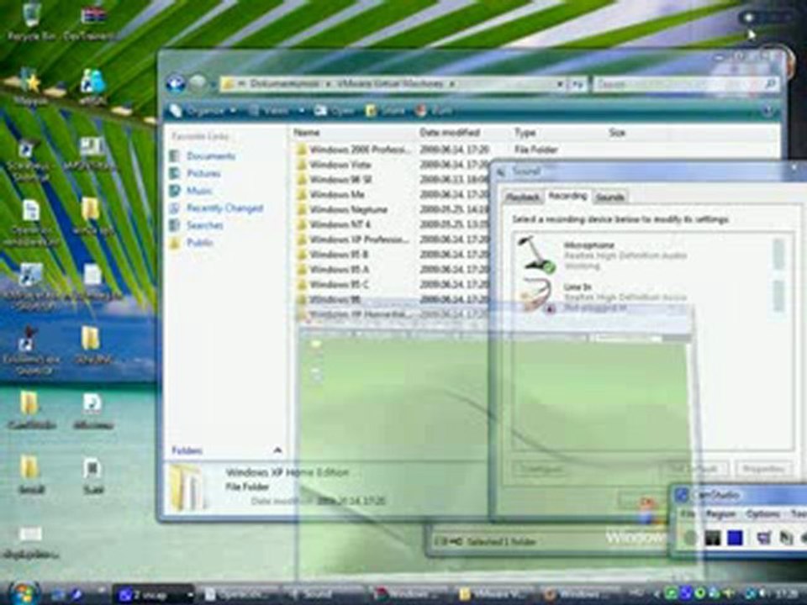Open the Recently Changed favorite link
The image size is (807, 605).
coord(225,208)
